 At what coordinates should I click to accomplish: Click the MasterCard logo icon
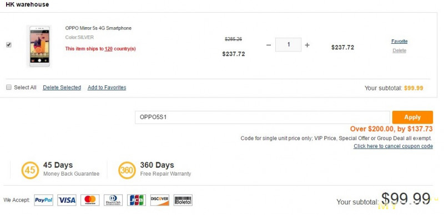[x=90, y=200]
